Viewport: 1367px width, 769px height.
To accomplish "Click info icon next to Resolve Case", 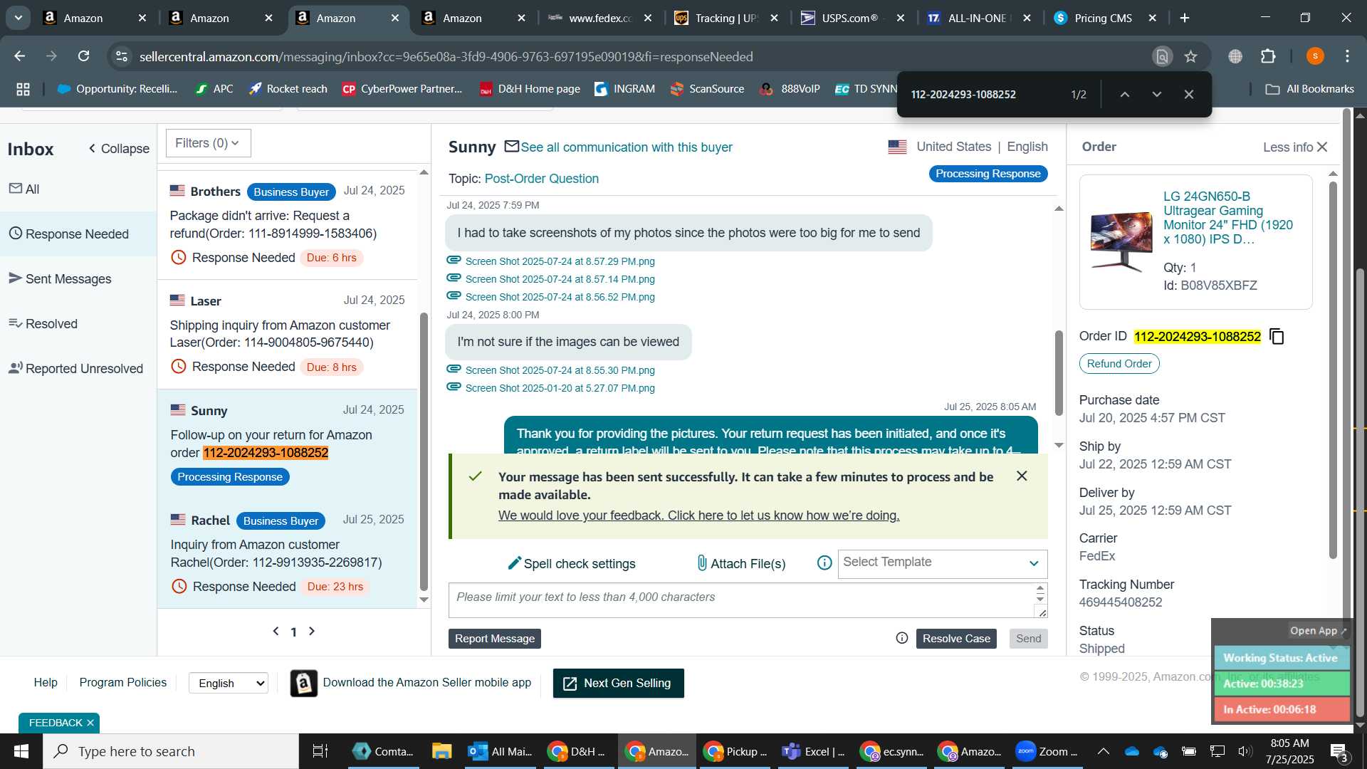I will pyautogui.click(x=901, y=638).
